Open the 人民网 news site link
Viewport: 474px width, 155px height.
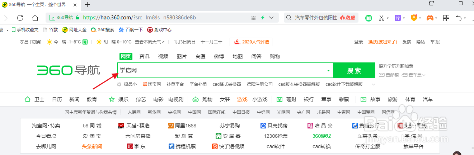click(x=134, y=112)
